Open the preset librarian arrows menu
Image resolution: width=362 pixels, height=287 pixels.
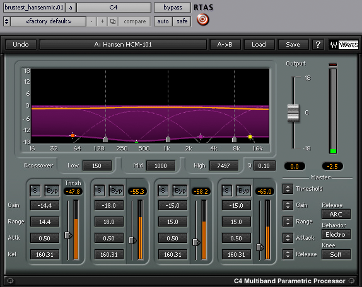click(x=7, y=21)
